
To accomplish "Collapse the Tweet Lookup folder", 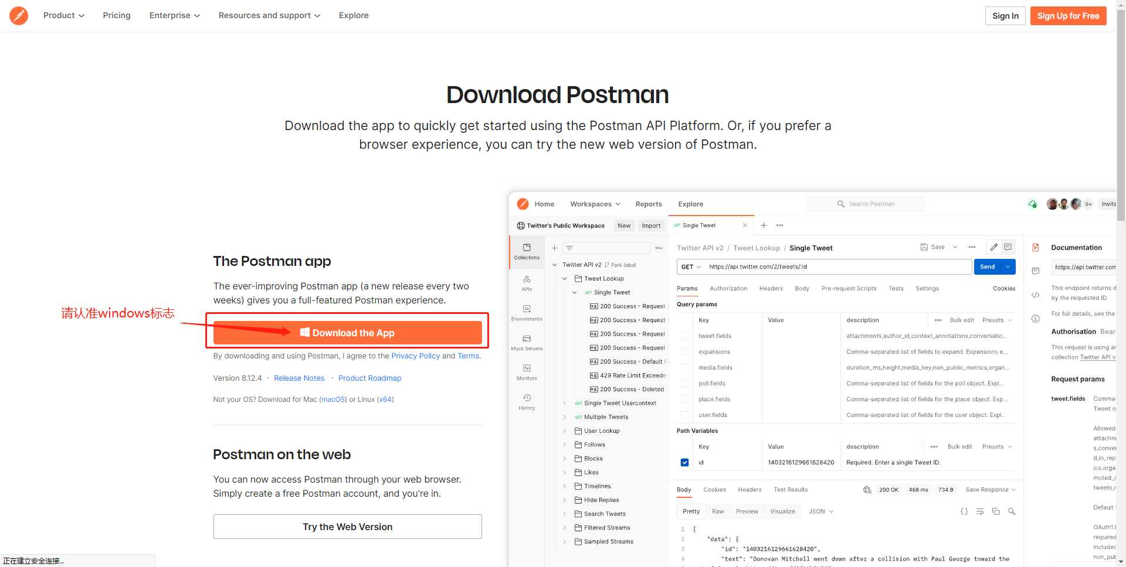I will point(564,279).
